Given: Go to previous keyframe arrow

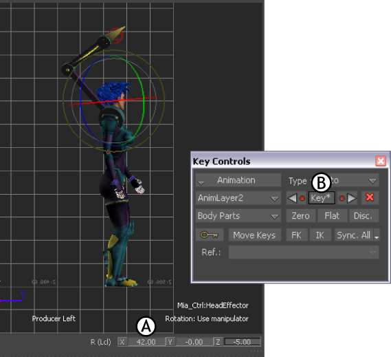Looking at the screenshot, I should (292, 198).
